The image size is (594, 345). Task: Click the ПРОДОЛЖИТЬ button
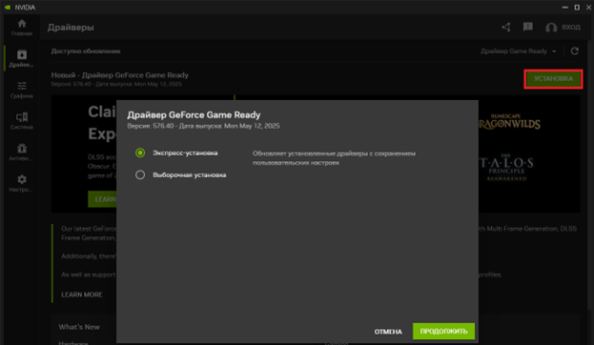[443, 332]
